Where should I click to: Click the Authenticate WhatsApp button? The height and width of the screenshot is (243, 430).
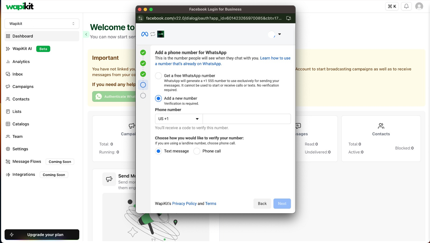[x=114, y=96]
